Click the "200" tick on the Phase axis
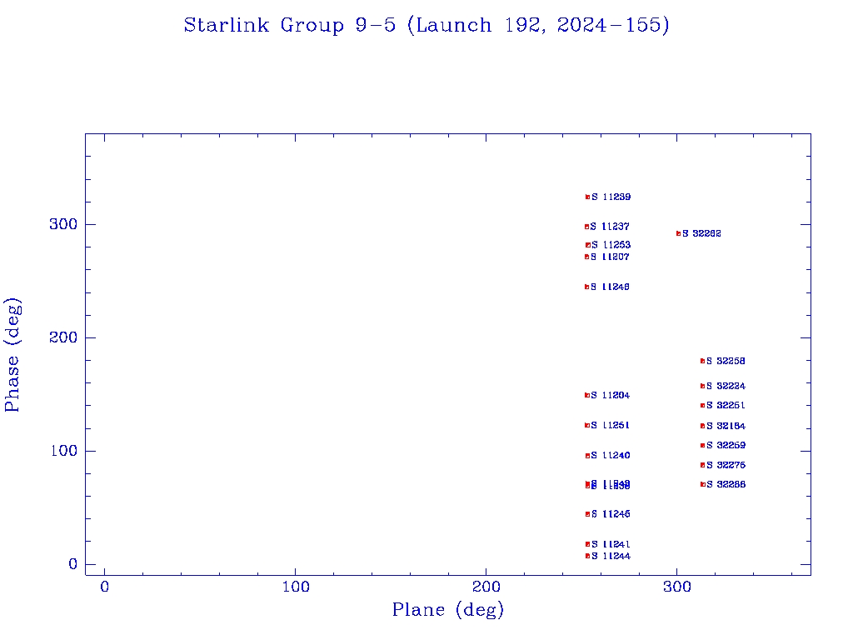853x640 pixels. pyautogui.click(x=63, y=337)
